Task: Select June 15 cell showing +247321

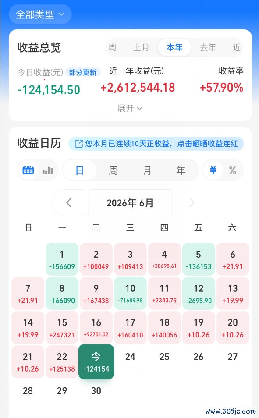Action: click(62, 327)
